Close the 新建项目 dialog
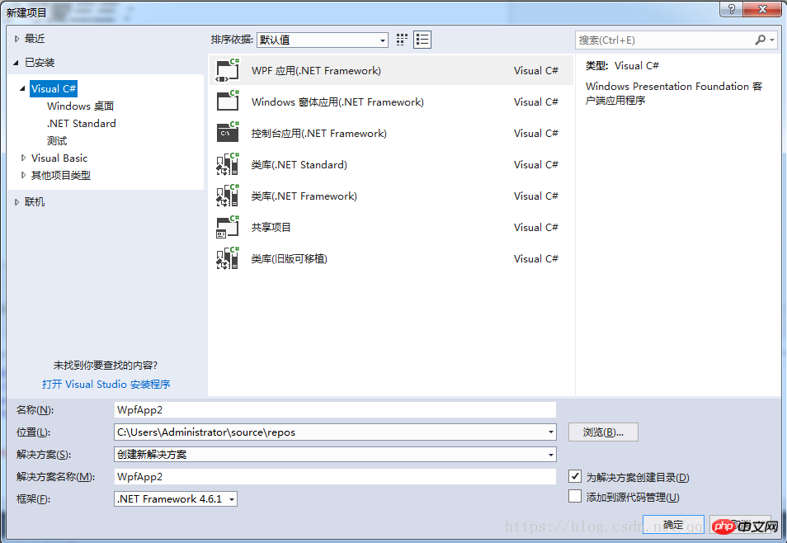Screen dimensions: 787x543 (x=762, y=9)
